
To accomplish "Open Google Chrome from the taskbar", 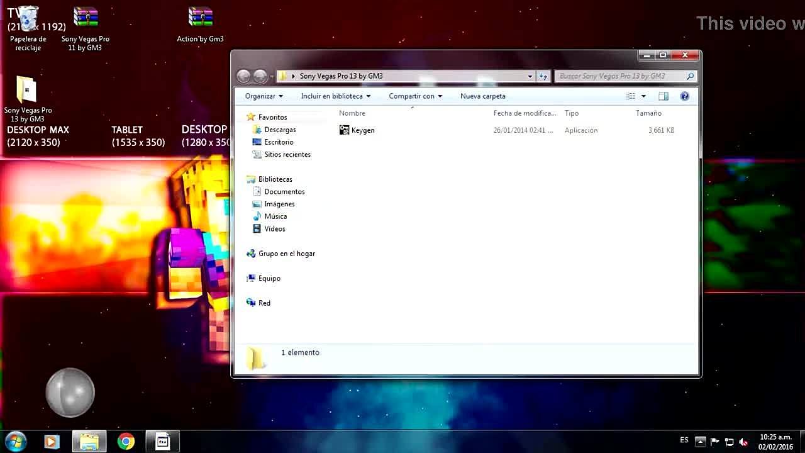I will [x=126, y=442].
